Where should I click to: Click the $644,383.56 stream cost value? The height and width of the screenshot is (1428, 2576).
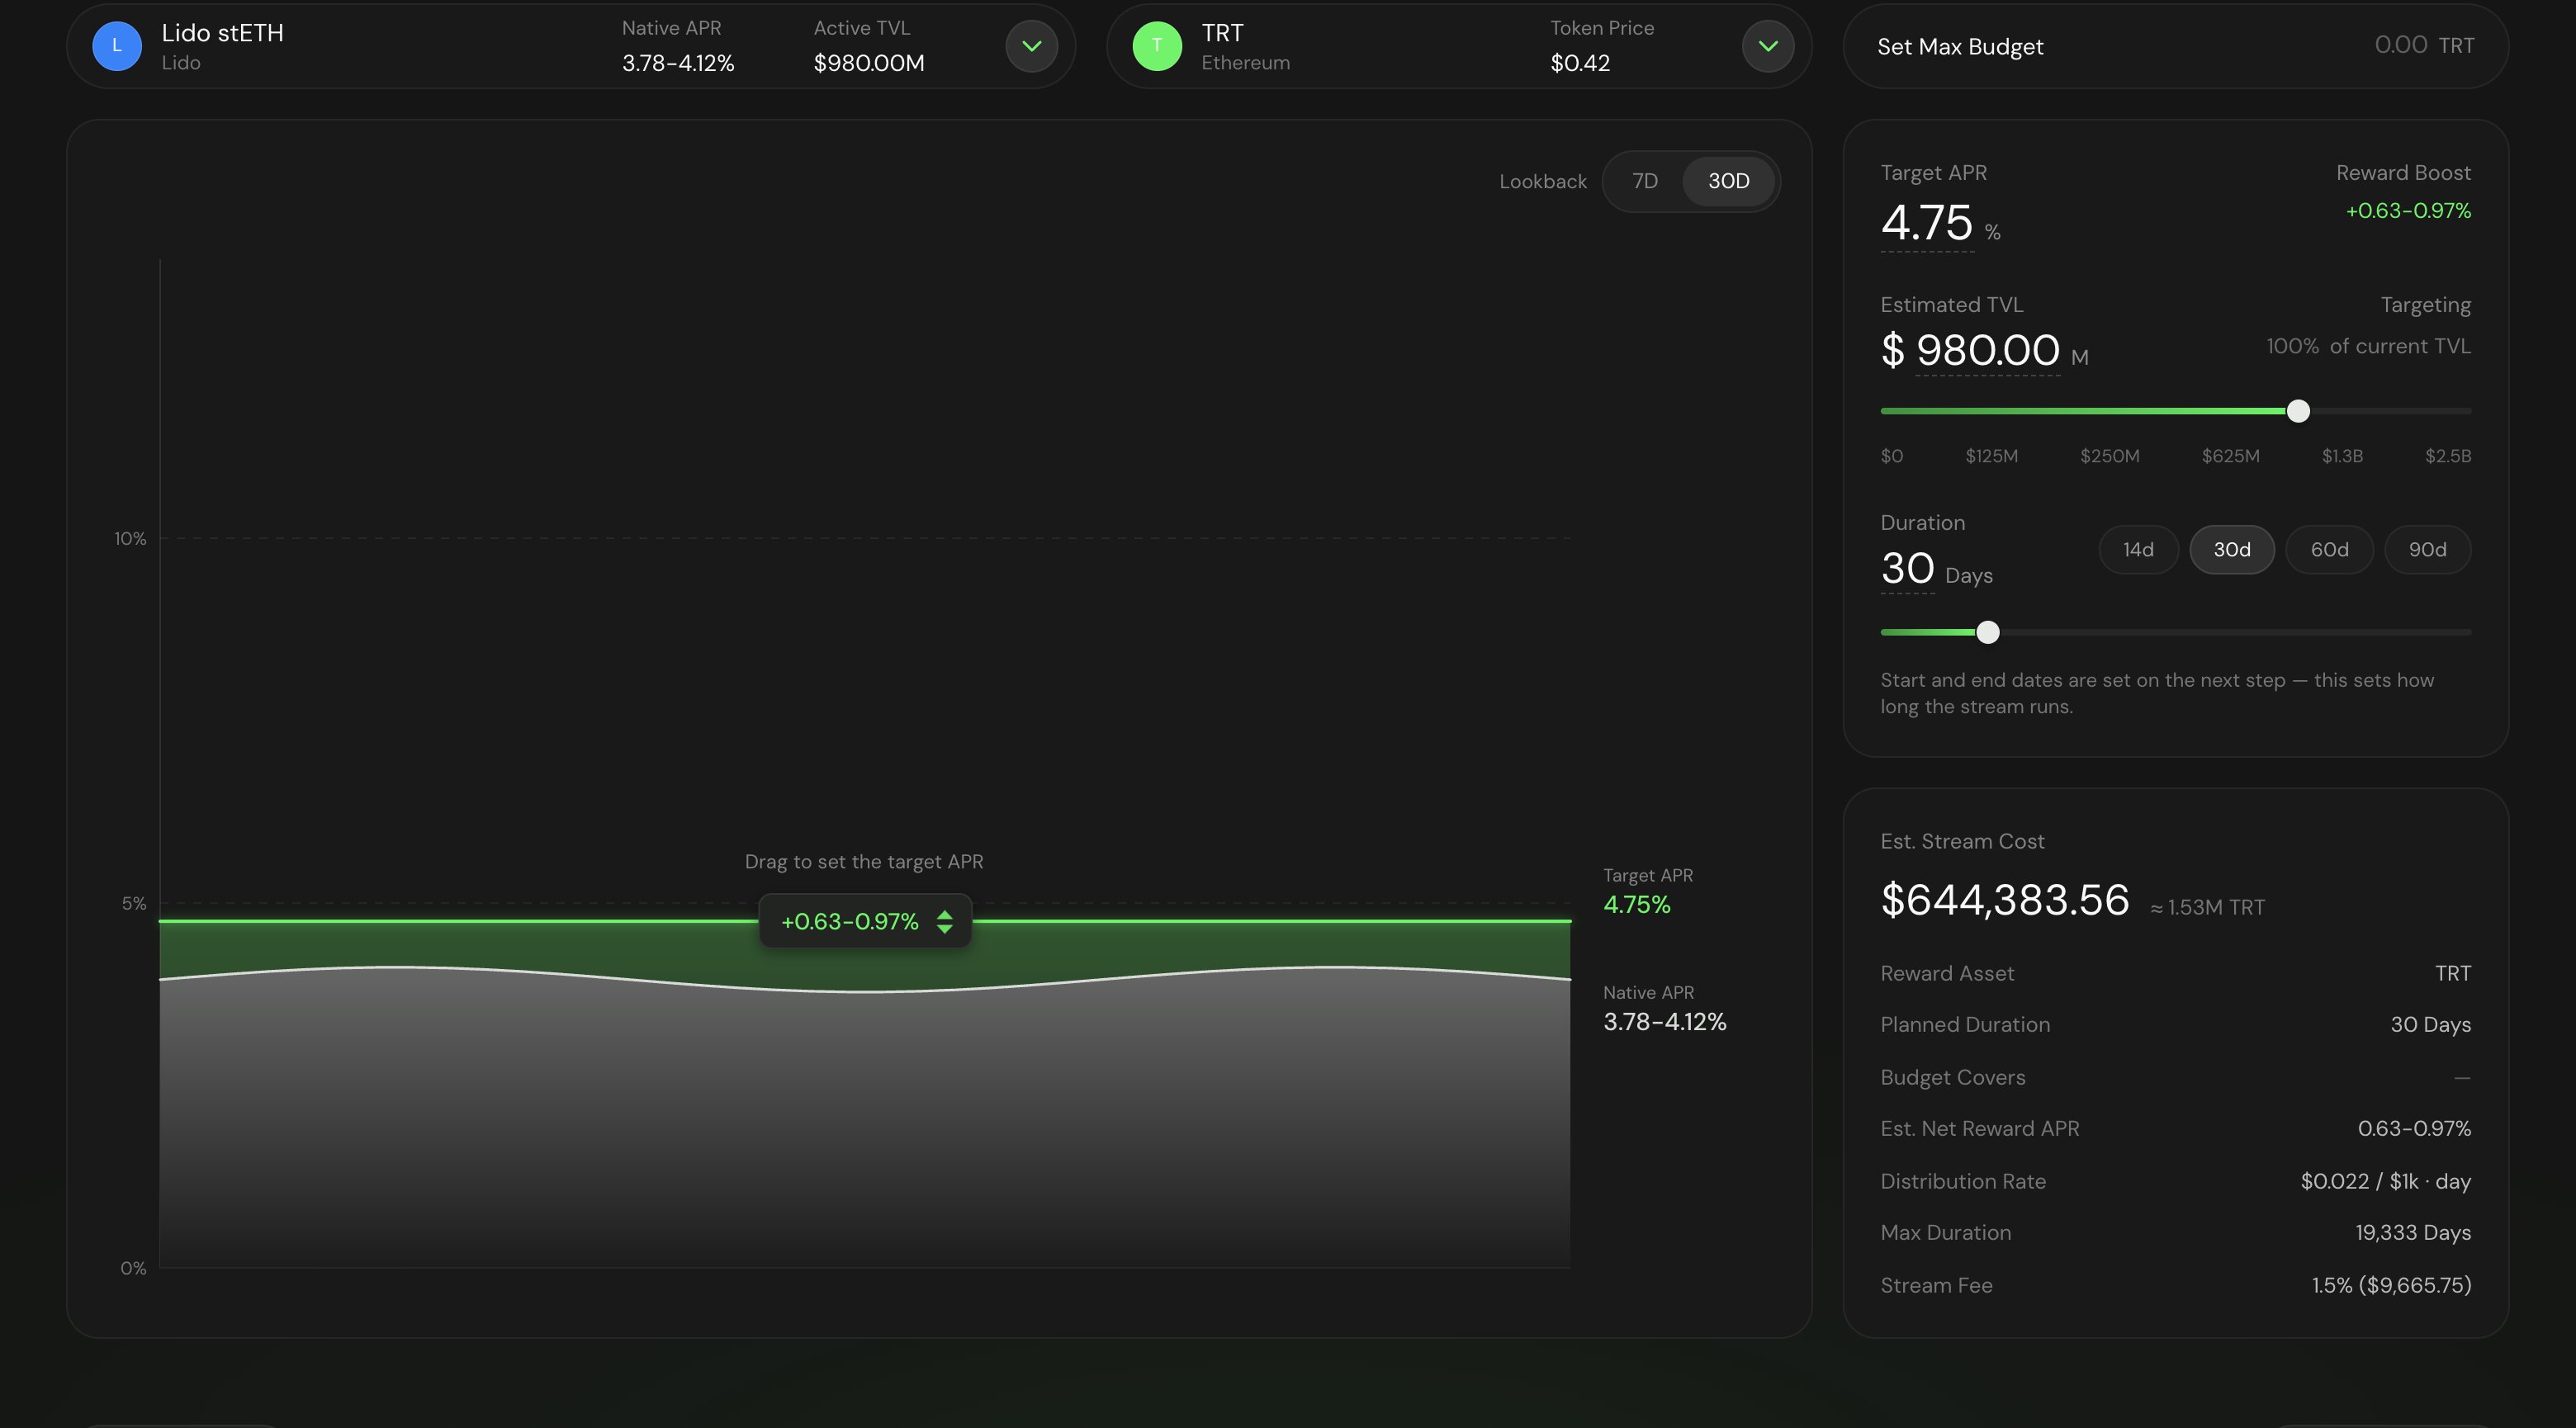click(2005, 900)
